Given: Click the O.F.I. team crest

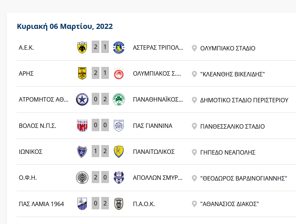Looking at the screenshot, I should [x=82, y=178].
